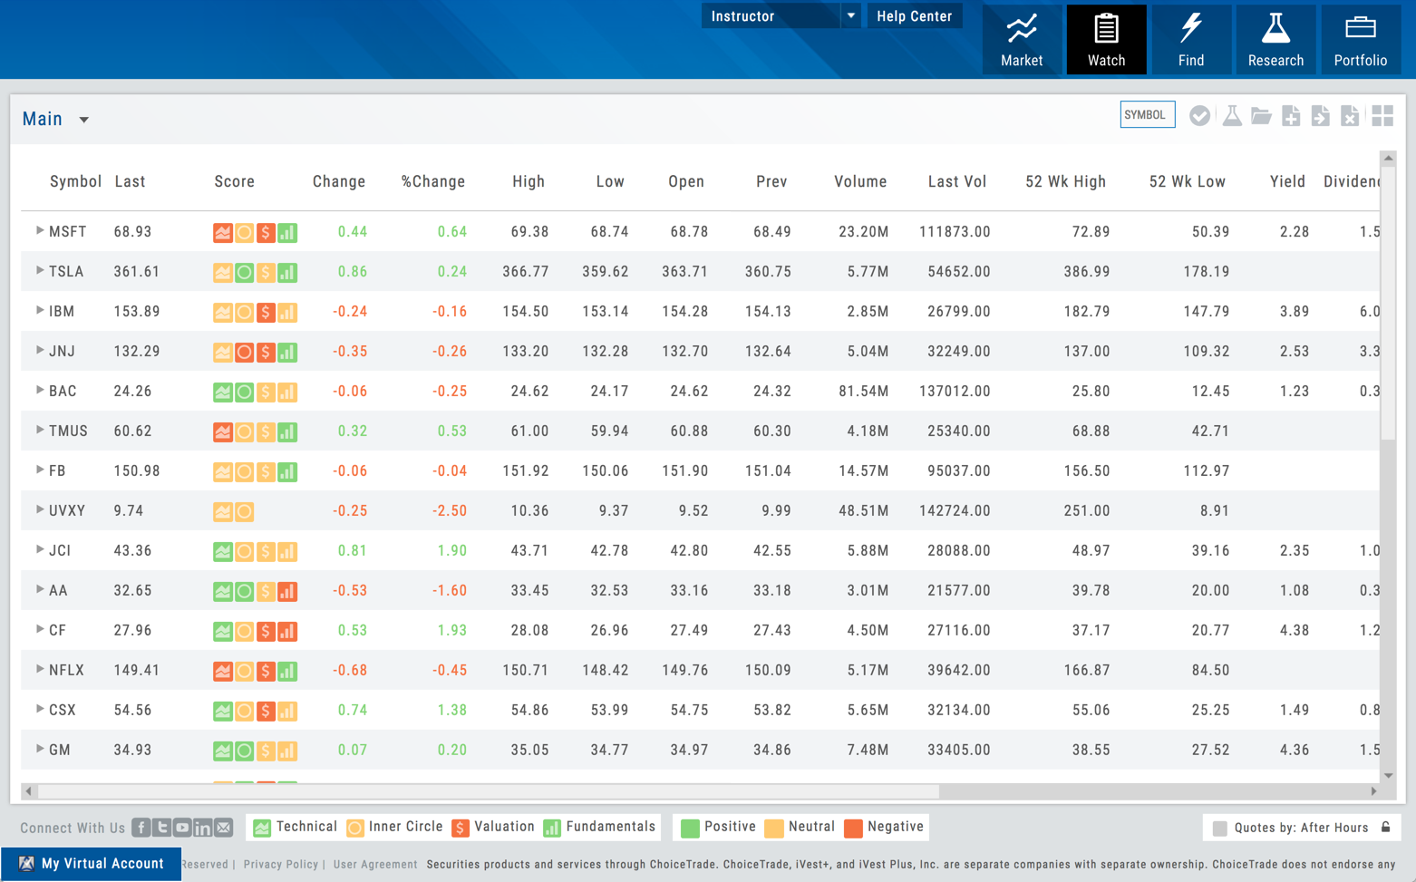
Task: Click the Technical legend icon
Action: click(262, 828)
